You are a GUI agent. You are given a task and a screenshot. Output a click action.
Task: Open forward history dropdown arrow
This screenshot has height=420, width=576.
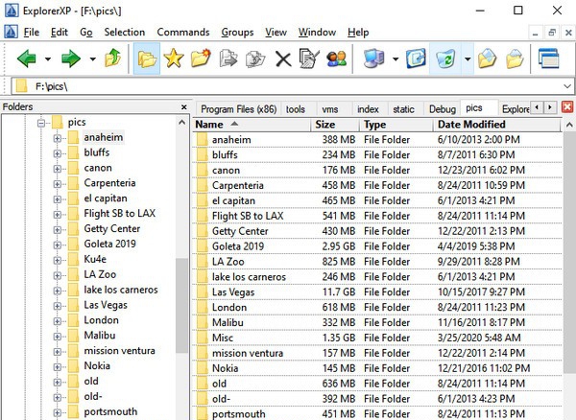(x=92, y=58)
